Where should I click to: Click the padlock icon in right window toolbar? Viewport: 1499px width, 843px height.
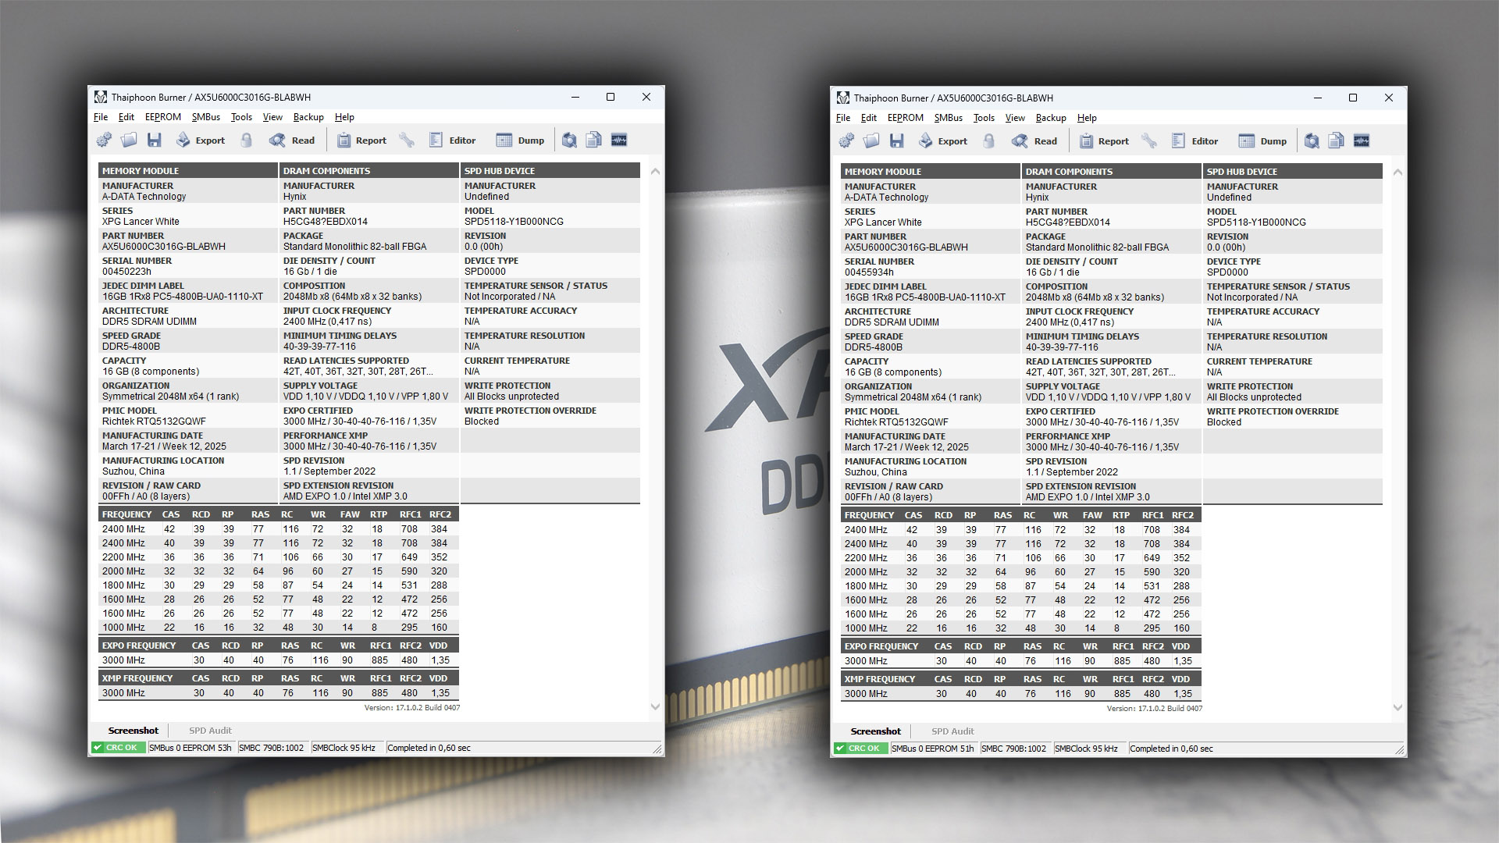[989, 141]
